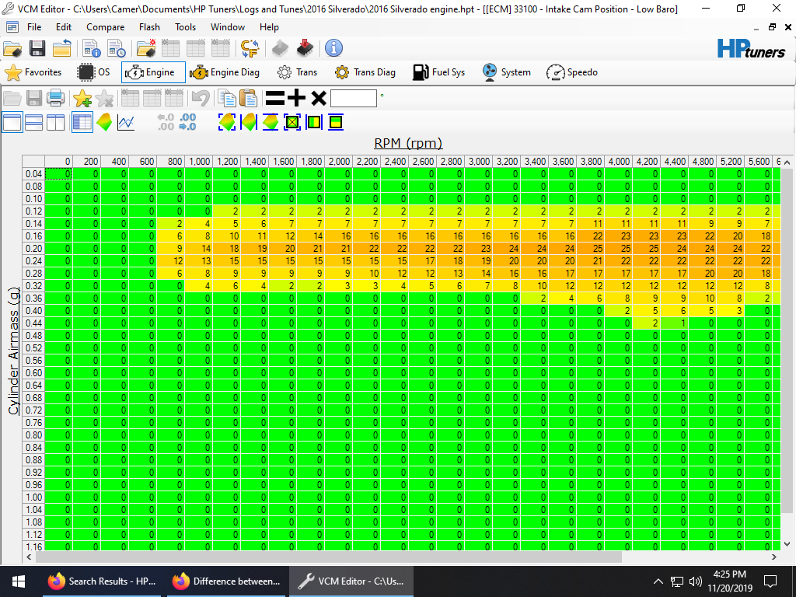Screen dimensions: 796x597
Task: Click the print table icon
Action: pyautogui.click(x=56, y=98)
